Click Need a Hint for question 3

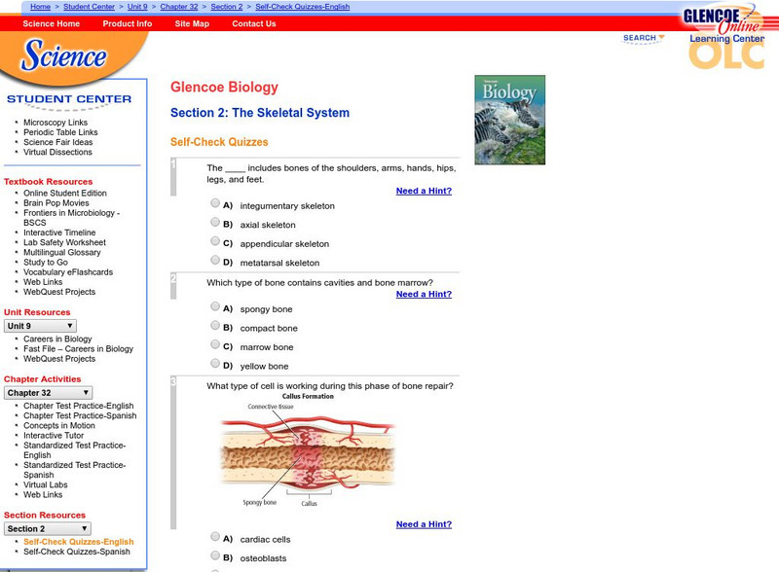click(424, 523)
